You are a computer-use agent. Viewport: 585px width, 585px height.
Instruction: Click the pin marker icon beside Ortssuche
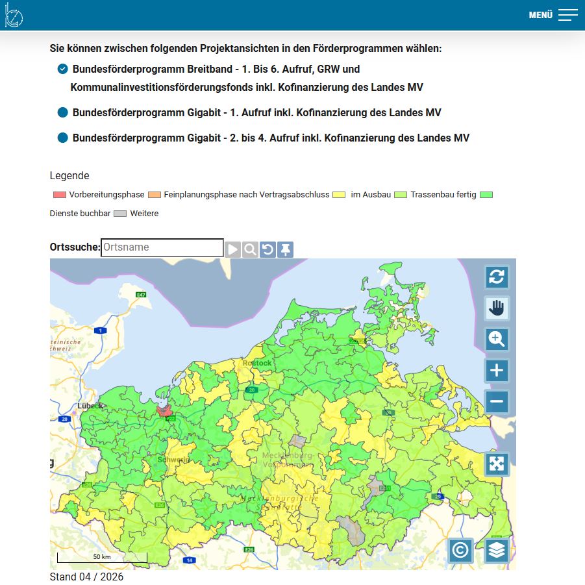tap(286, 249)
